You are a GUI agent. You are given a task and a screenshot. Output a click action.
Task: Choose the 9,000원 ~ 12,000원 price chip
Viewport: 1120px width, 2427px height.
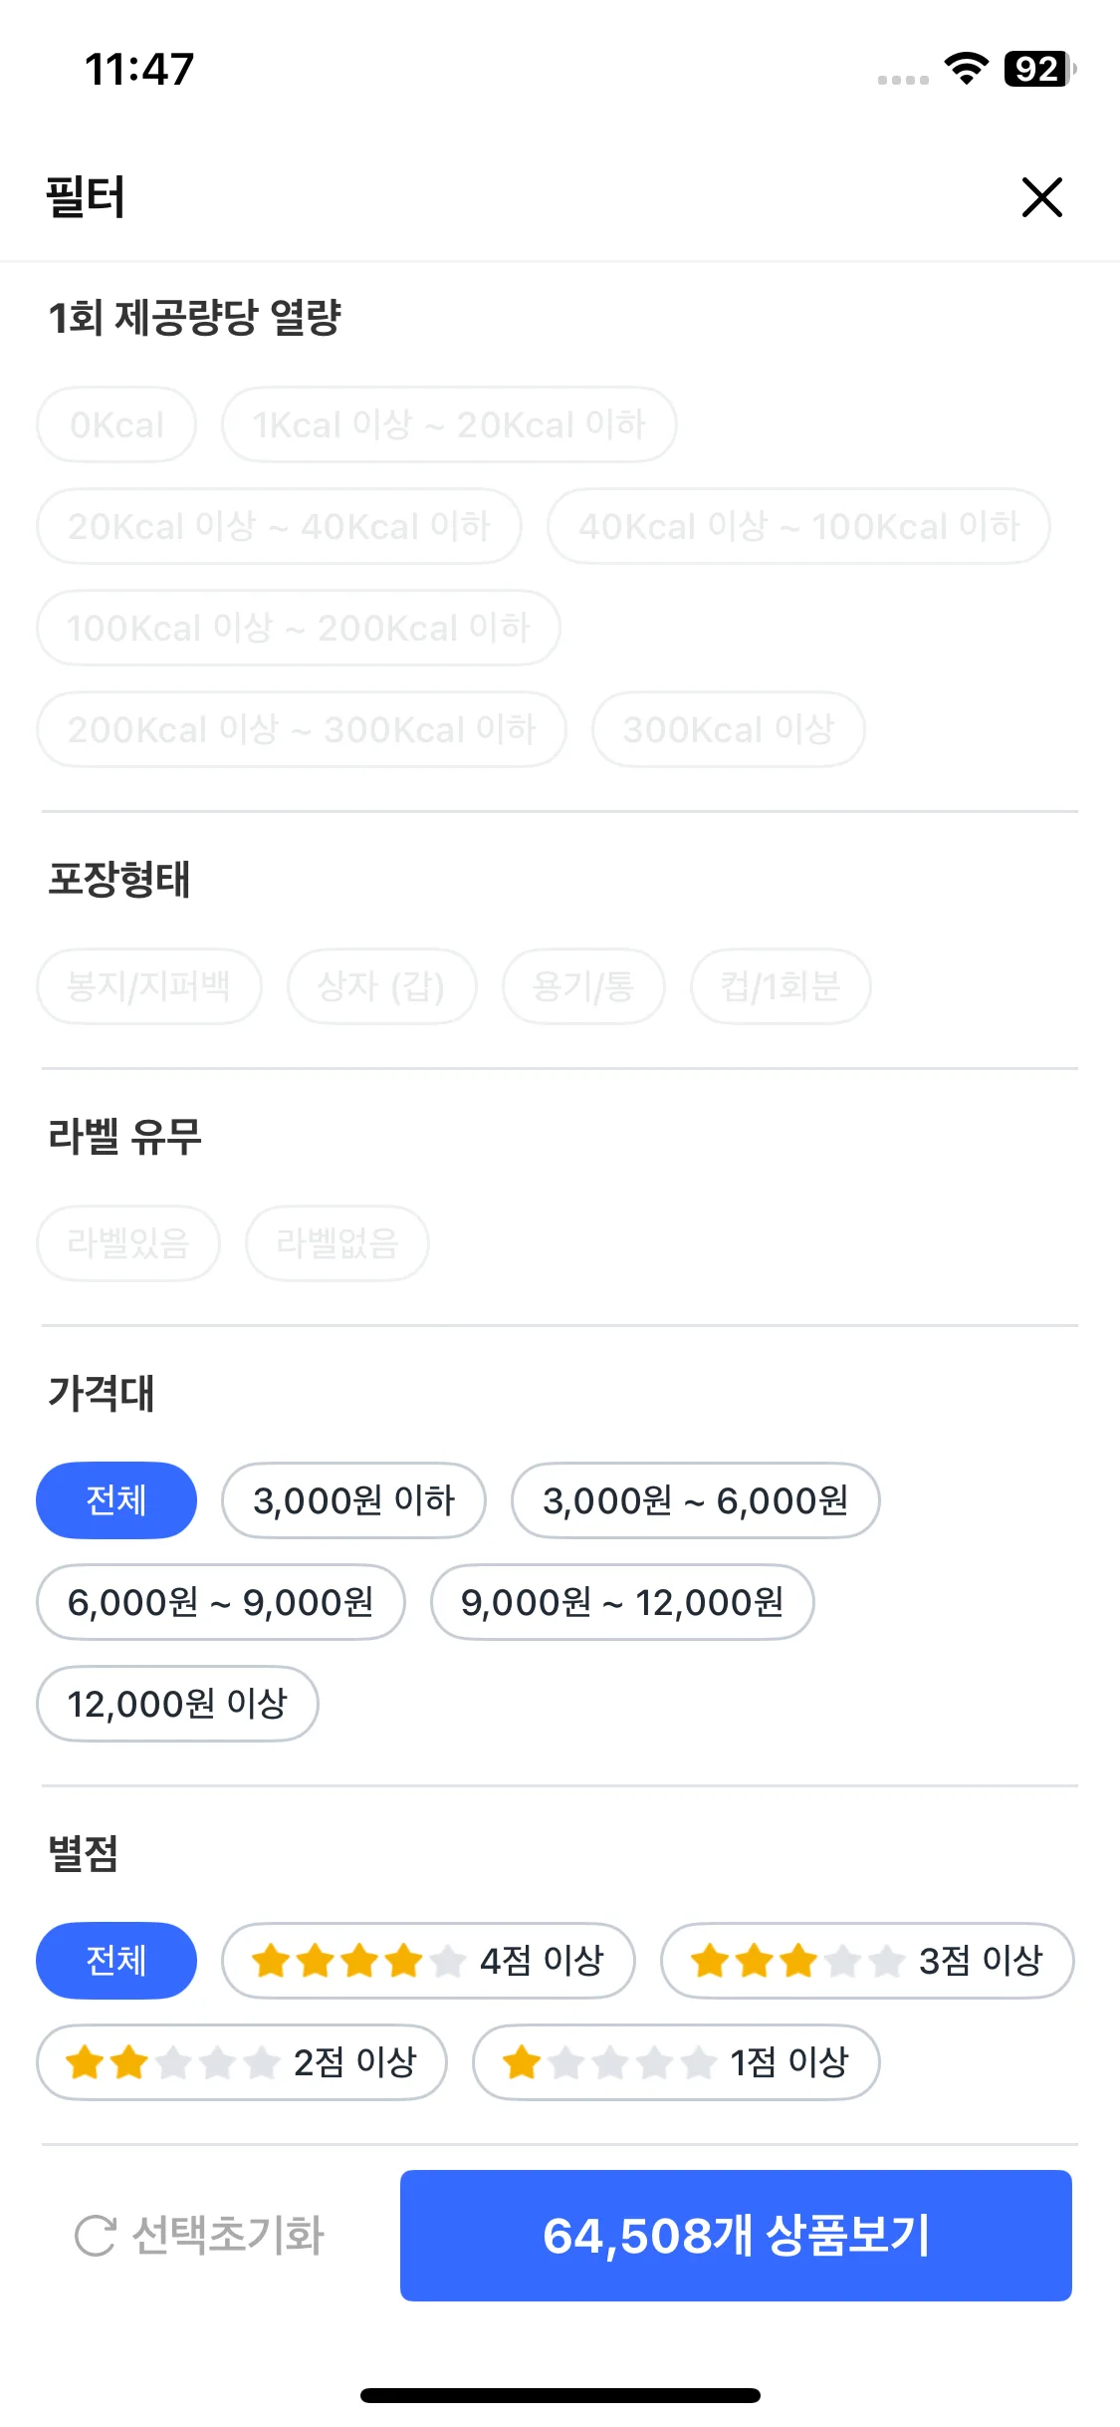(622, 1602)
